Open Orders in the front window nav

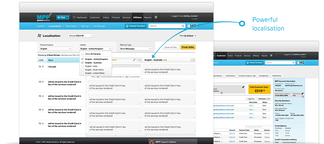[x=106, y=17]
